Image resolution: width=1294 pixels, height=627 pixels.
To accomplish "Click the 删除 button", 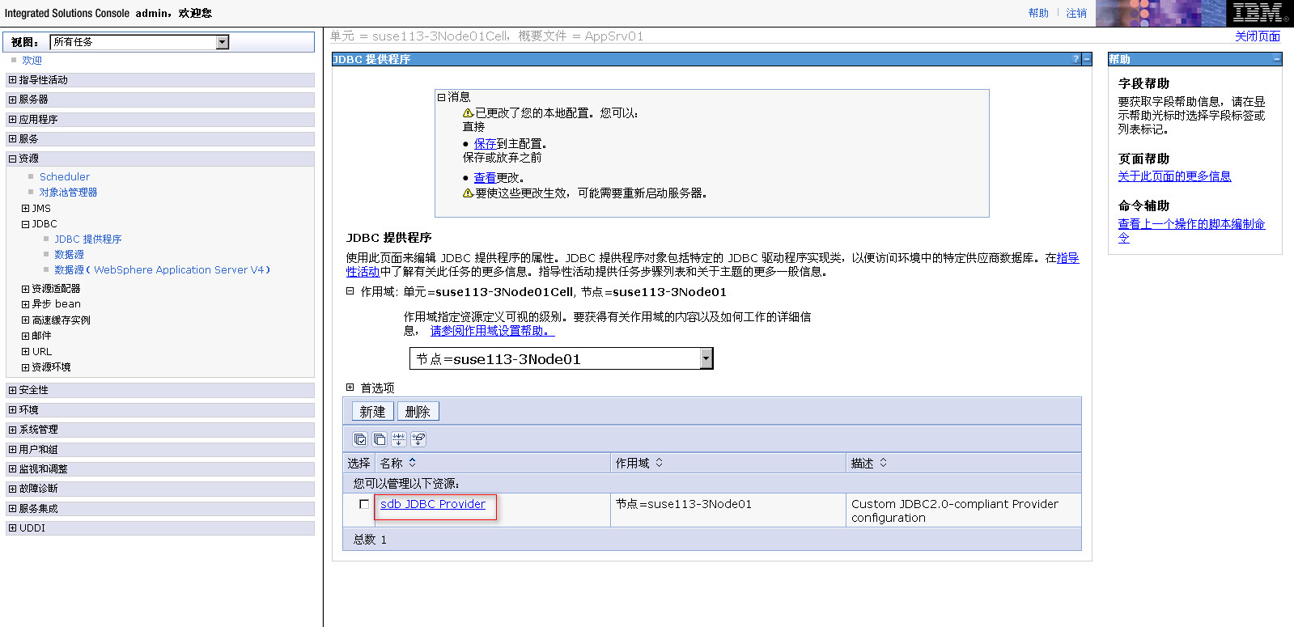I will coord(418,411).
